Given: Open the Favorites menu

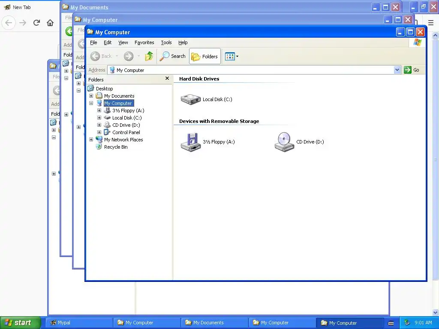Looking at the screenshot, I should 144,42.
